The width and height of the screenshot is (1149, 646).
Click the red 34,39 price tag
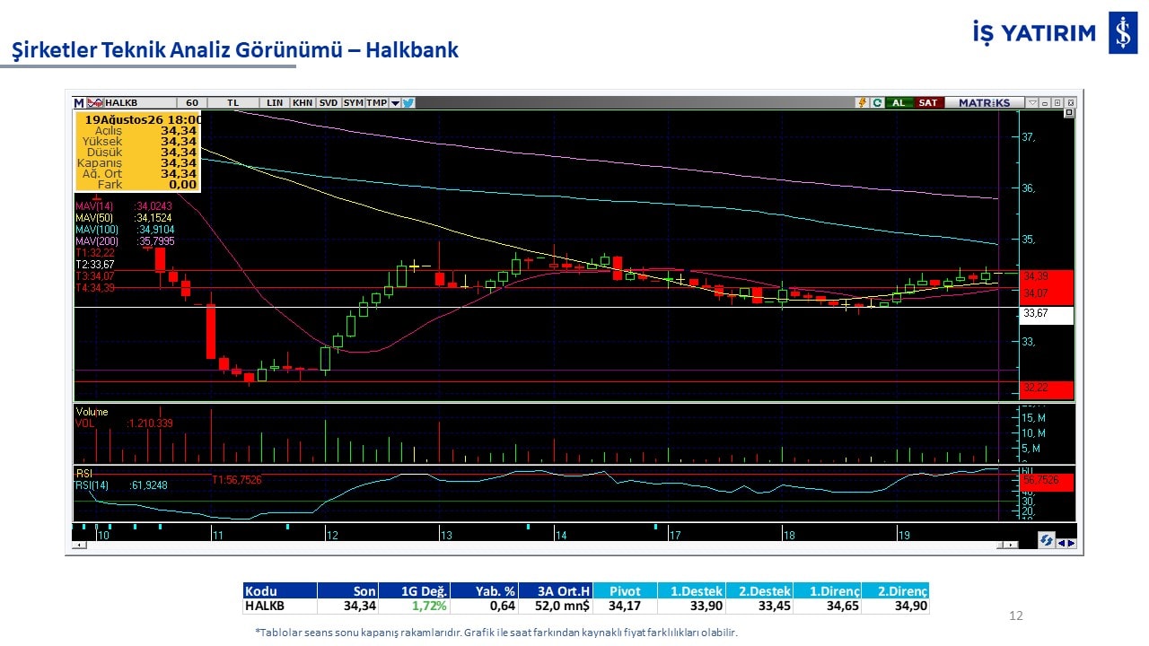(1047, 276)
